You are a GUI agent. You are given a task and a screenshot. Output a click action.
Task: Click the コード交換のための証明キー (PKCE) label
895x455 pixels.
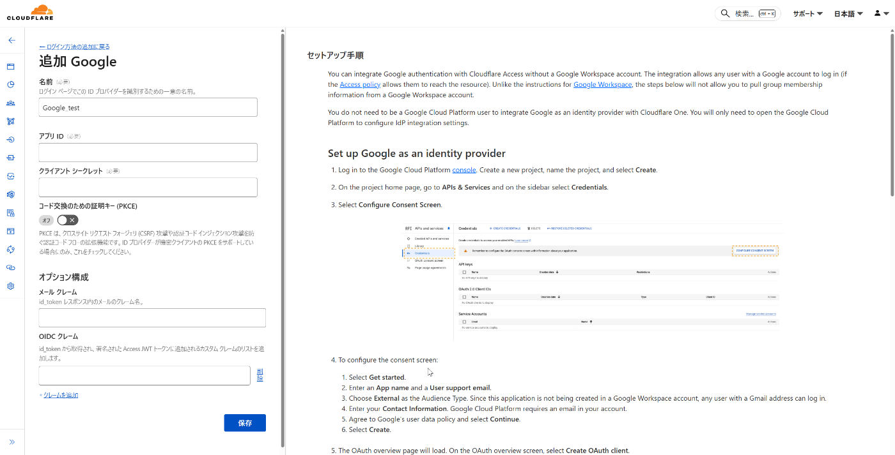click(x=88, y=206)
